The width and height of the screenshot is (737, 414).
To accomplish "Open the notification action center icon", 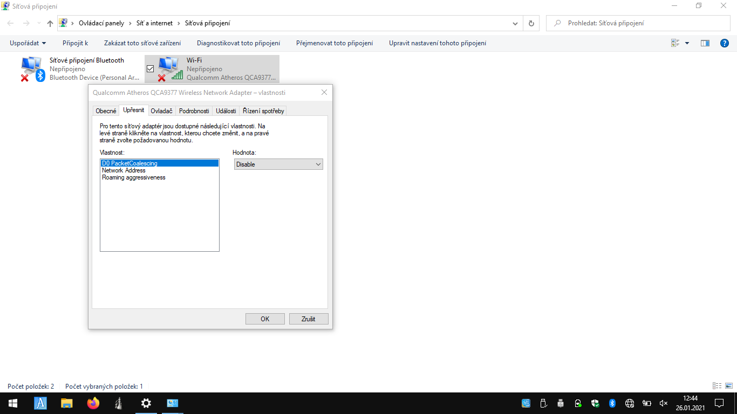I will click(x=719, y=403).
